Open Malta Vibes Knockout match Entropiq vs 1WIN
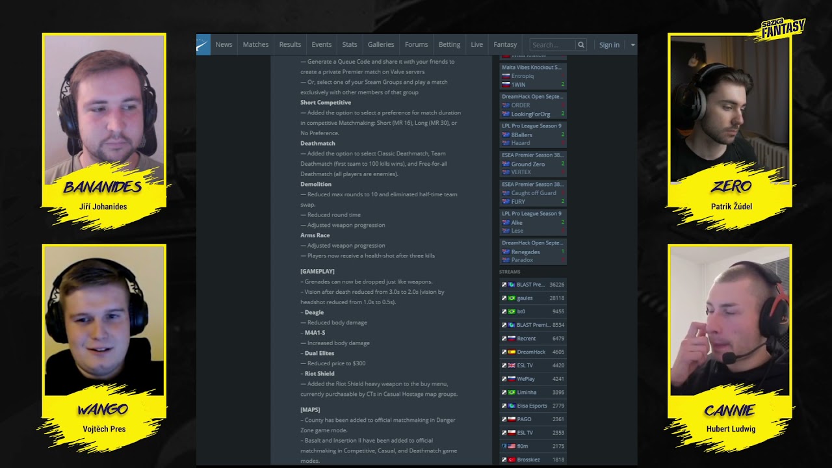This screenshot has height=468, width=832. (x=533, y=76)
